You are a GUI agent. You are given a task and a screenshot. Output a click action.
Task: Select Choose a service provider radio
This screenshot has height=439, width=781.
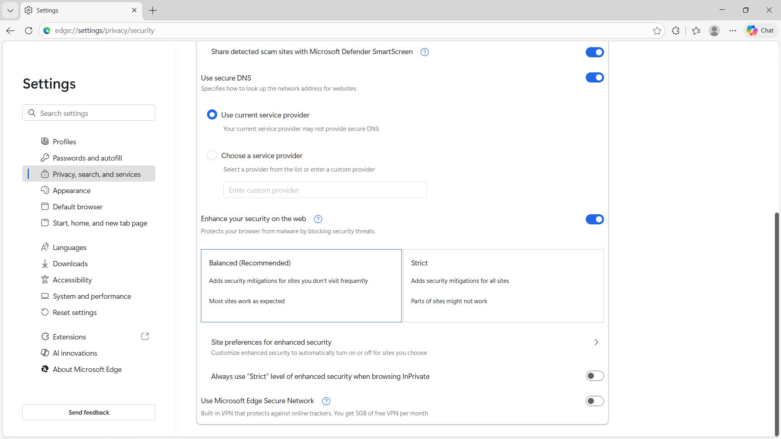click(x=212, y=155)
